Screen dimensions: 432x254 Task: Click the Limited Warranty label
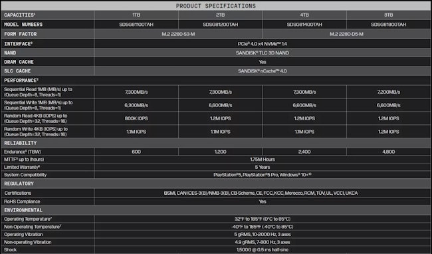click(22, 167)
